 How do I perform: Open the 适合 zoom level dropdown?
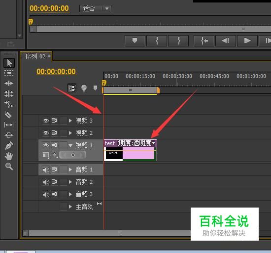coord(95,9)
